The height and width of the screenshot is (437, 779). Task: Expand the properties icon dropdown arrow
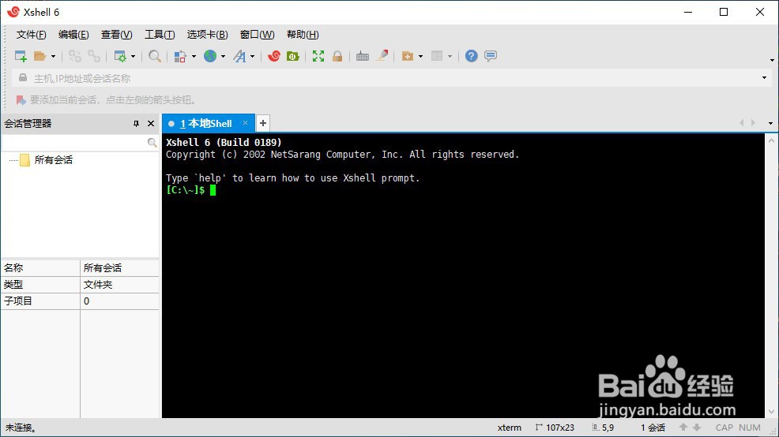134,57
